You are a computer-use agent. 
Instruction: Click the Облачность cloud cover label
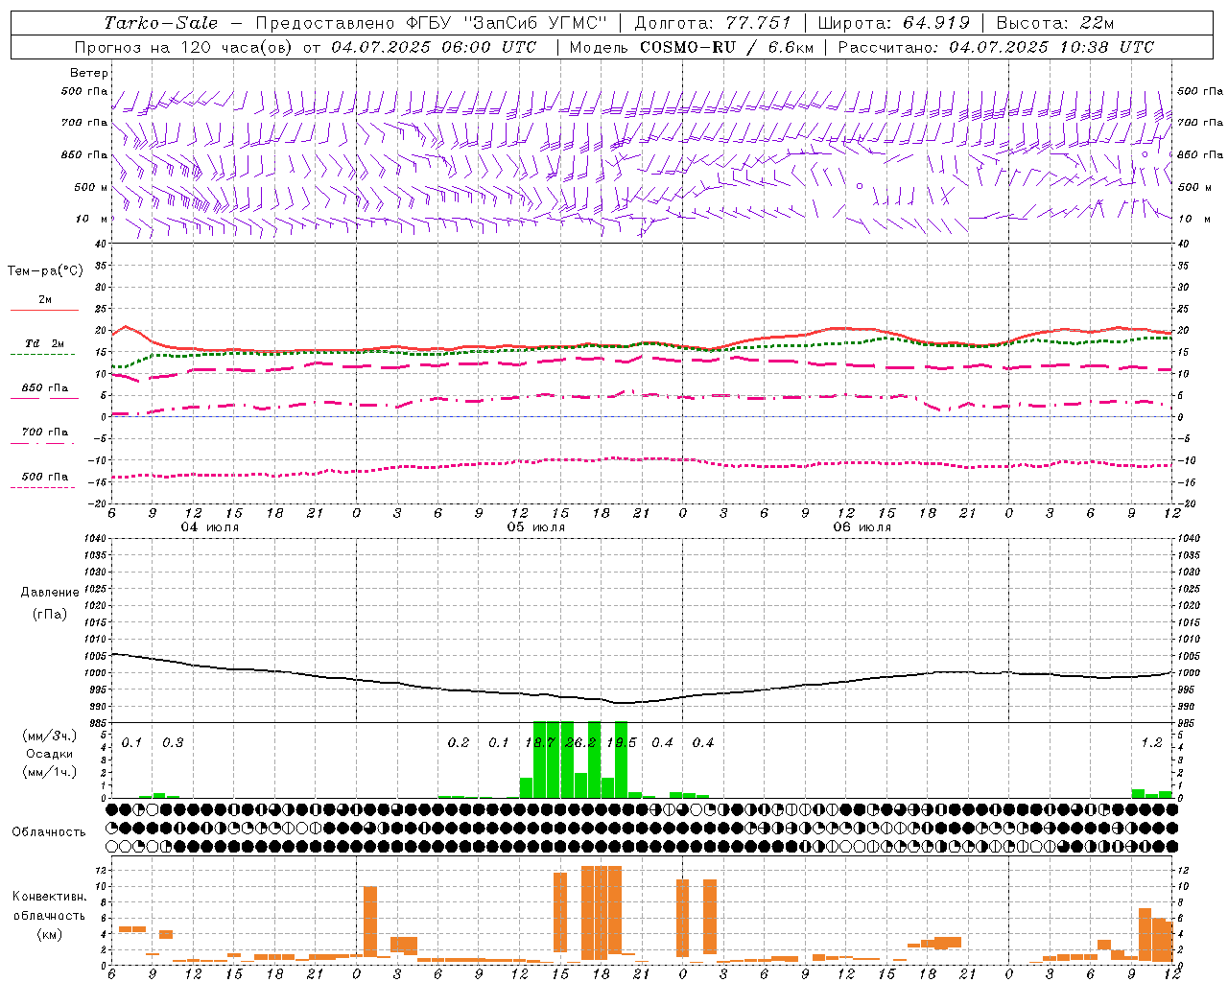[x=49, y=831]
